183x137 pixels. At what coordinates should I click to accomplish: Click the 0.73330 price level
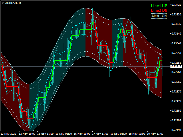[x=176, y=14]
